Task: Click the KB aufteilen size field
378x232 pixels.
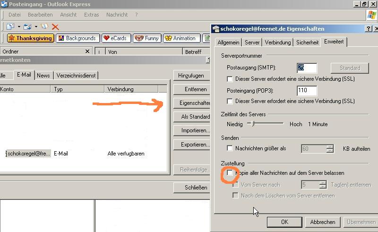Action: point(314,148)
